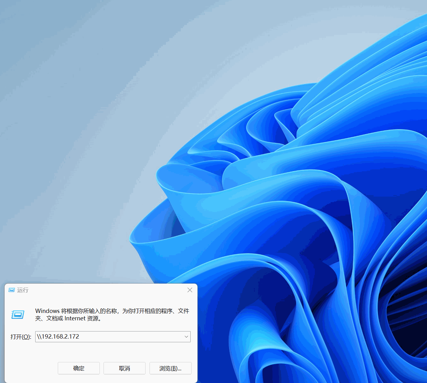Screen dimensions: 427x383
Task: Cancel with the 取消 button
Action: (x=125, y=368)
